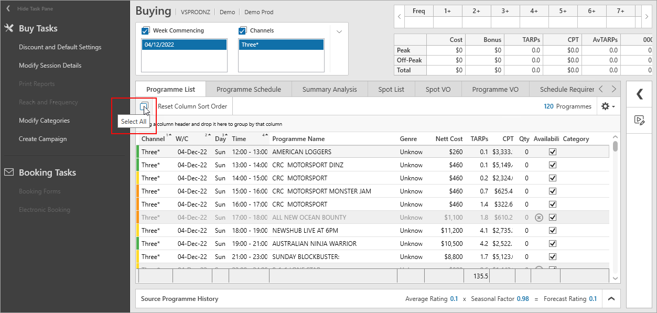Select the AUSTRALIAN NINJA WARRIOR row
The width and height of the screenshot is (657, 313).
click(x=373, y=244)
